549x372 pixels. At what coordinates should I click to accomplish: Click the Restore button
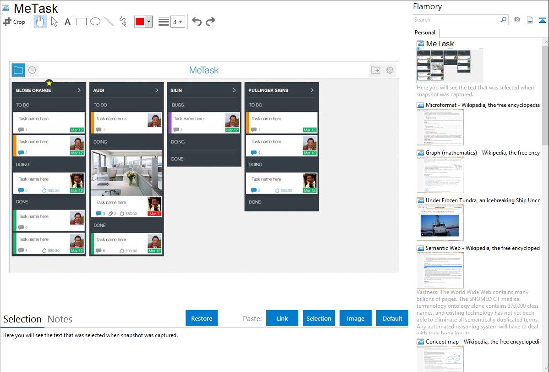(x=202, y=318)
